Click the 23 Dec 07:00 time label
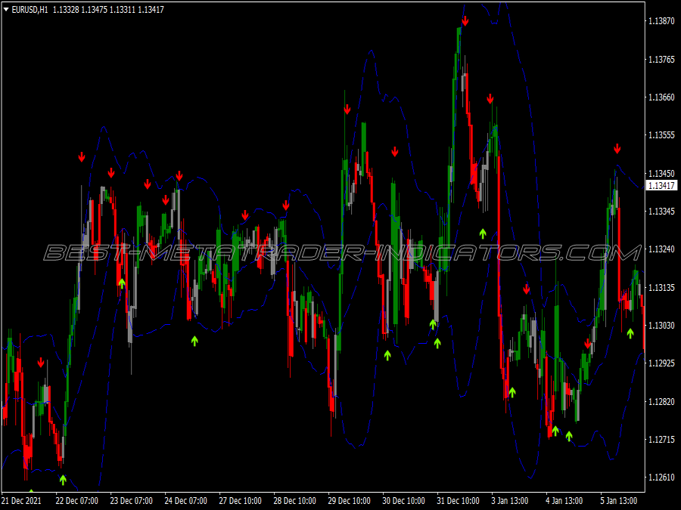The width and height of the screenshot is (681, 510). point(131,500)
